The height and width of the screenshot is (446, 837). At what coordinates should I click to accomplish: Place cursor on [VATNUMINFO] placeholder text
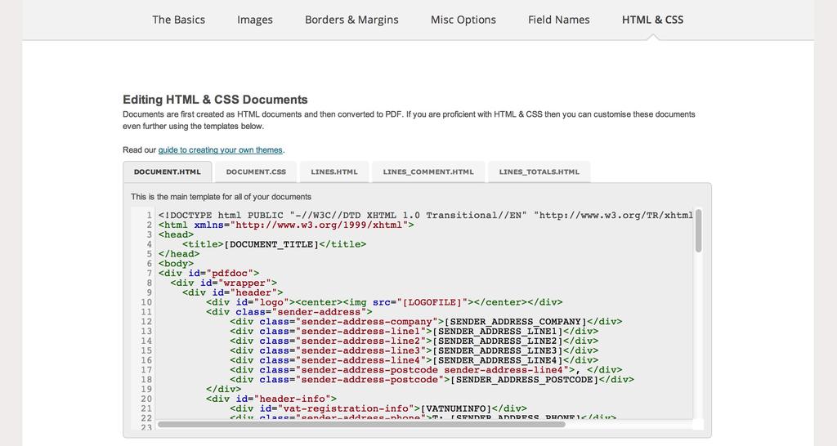pos(456,408)
